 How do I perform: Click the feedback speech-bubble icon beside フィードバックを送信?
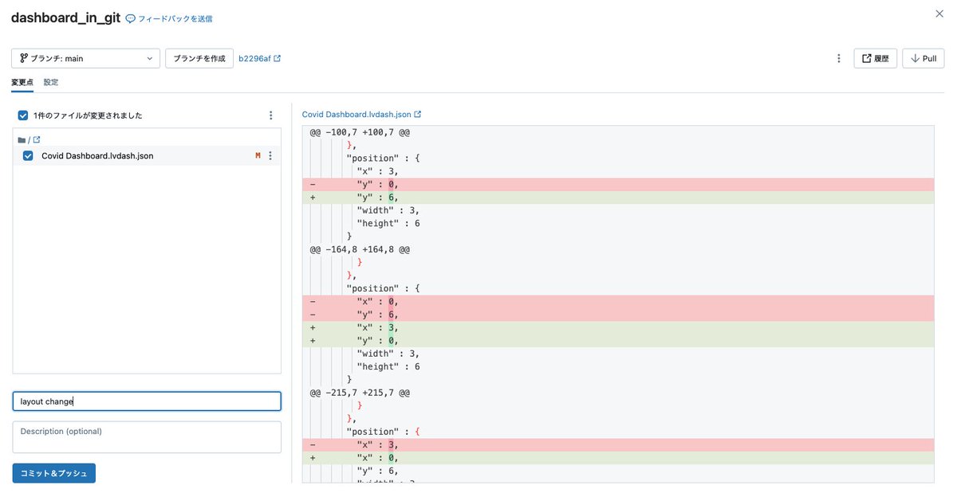pyautogui.click(x=130, y=17)
